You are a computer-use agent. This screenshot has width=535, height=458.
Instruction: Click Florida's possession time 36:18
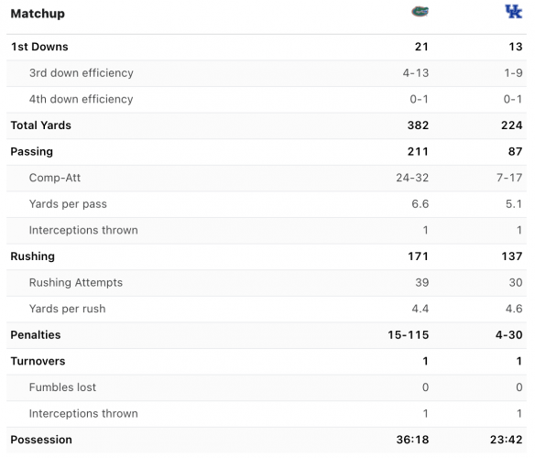point(412,440)
